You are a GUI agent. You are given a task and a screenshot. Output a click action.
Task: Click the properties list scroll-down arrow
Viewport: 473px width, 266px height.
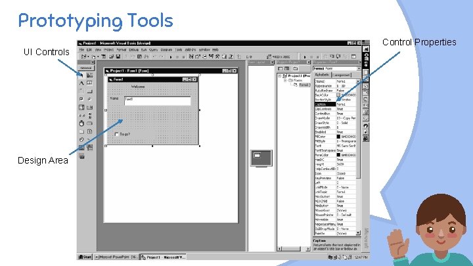tap(358, 233)
